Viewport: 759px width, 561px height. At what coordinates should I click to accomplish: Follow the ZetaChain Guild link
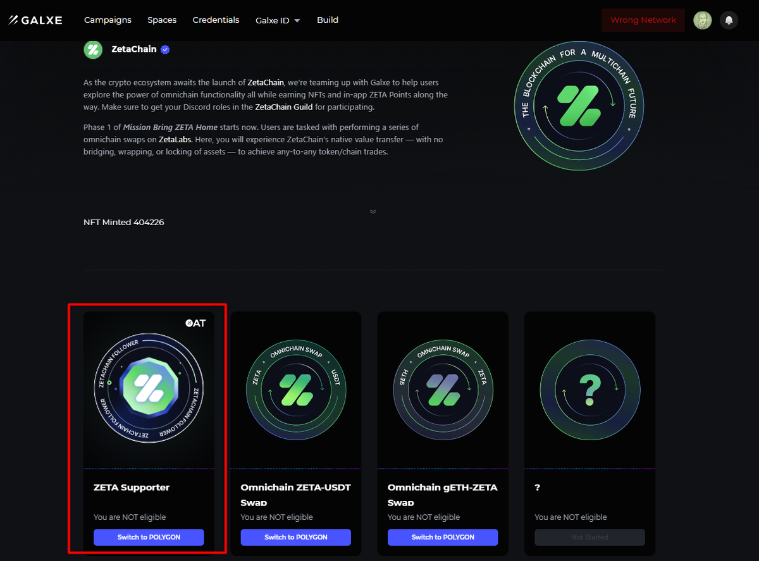click(x=284, y=107)
